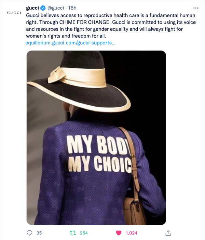Click the reply speech bubble icon

(29, 233)
